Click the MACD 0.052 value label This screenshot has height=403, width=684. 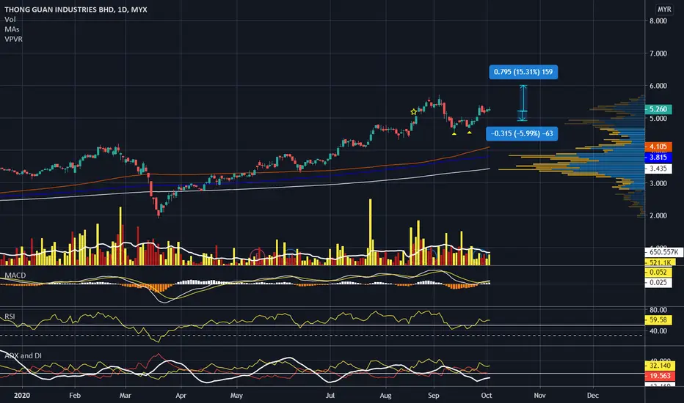click(658, 273)
